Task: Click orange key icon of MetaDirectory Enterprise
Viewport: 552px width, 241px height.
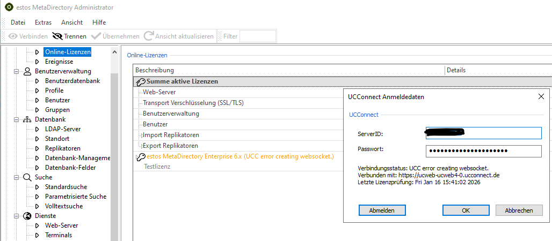Action: click(x=141, y=157)
